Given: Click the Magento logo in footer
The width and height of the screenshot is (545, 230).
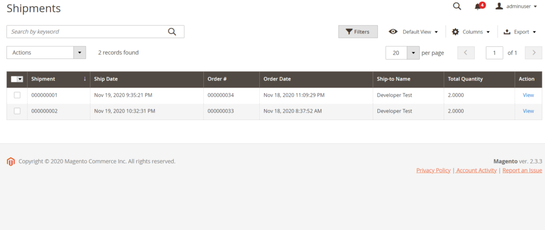Looking at the screenshot, I should click(11, 161).
